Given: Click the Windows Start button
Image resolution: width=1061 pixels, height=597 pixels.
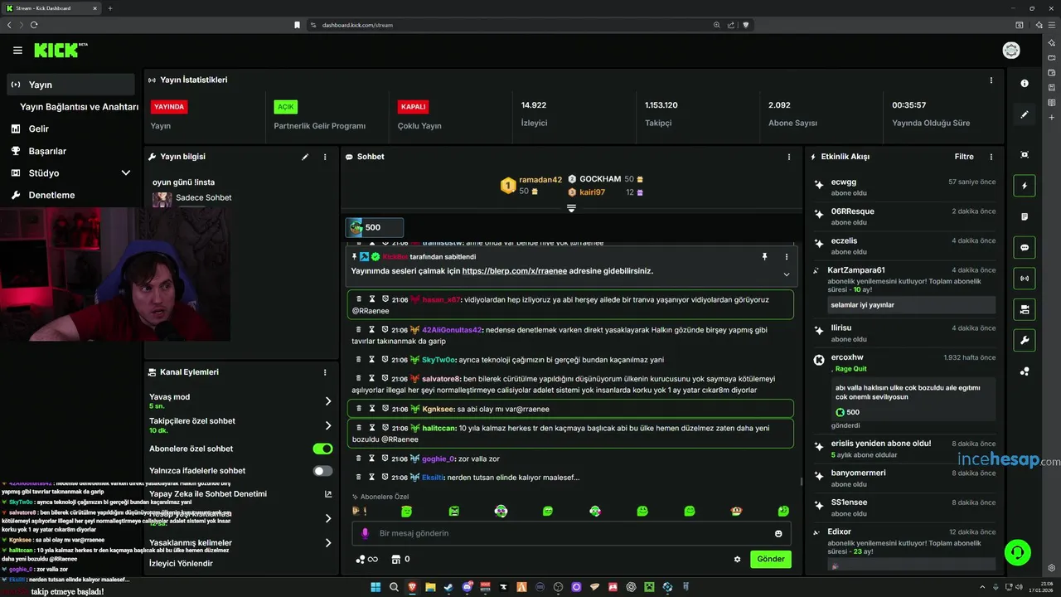Looking at the screenshot, I should [375, 587].
